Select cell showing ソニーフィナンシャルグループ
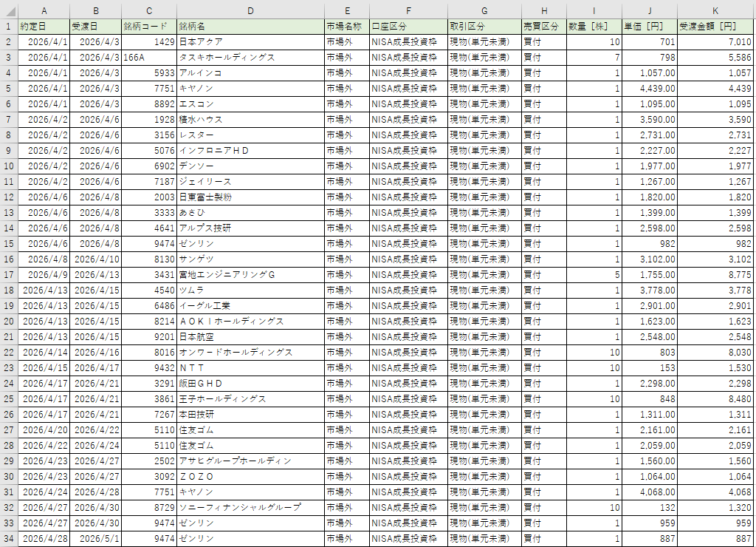 point(250,507)
